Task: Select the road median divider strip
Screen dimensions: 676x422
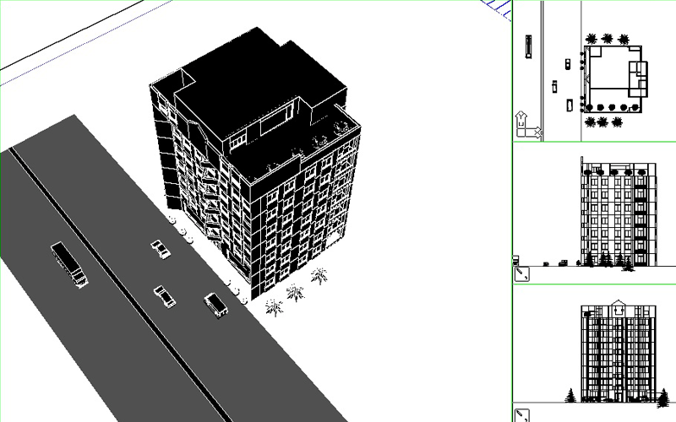Action: point(121,284)
